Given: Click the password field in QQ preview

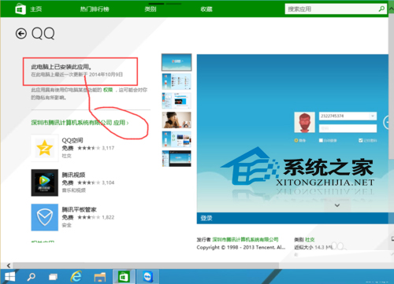Looking at the screenshot, I should 348,128.
